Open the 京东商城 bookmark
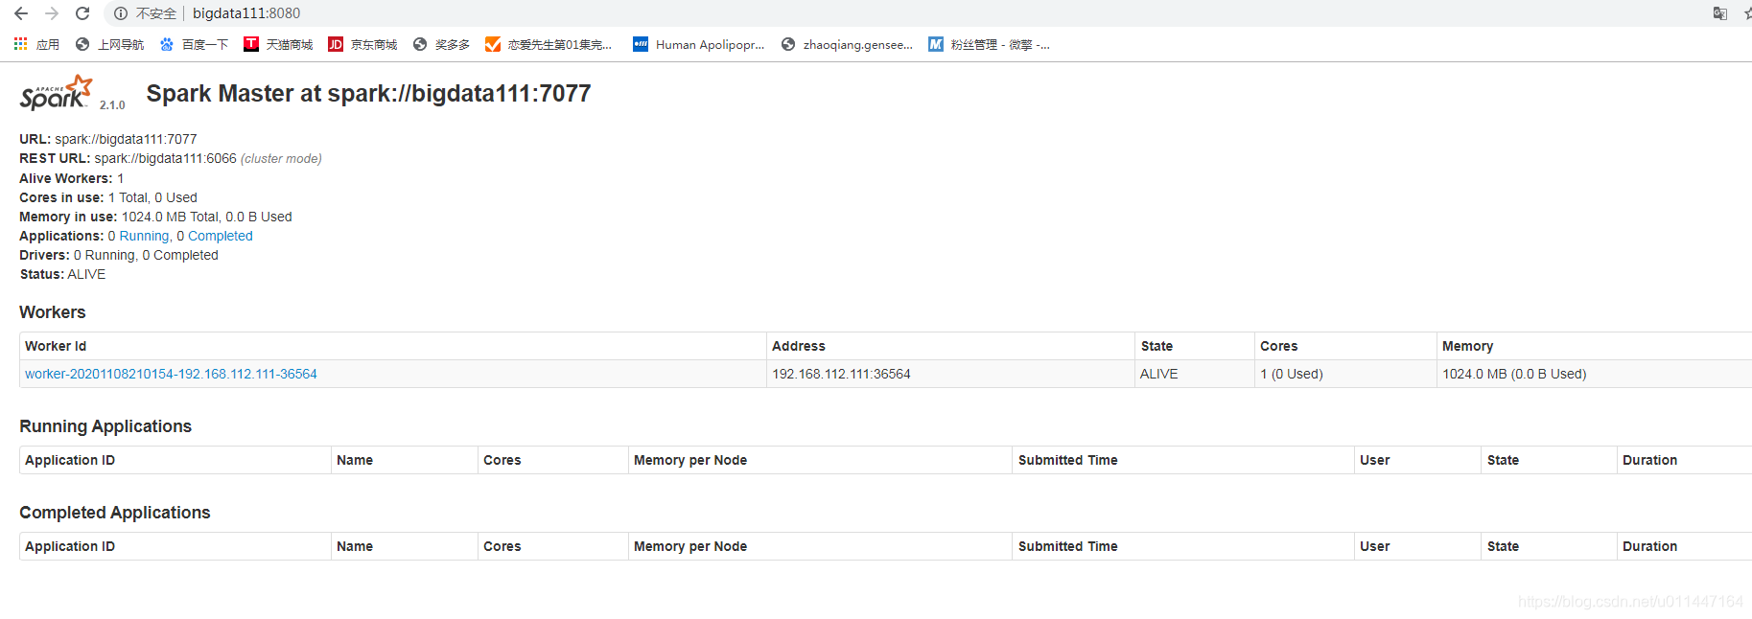This screenshot has height=619, width=1752. pos(362,44)
